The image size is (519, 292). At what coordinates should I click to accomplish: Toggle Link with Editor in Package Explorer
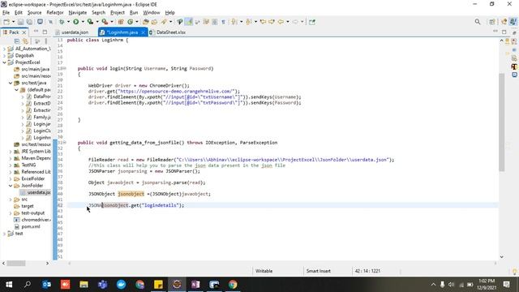(25, 41)
